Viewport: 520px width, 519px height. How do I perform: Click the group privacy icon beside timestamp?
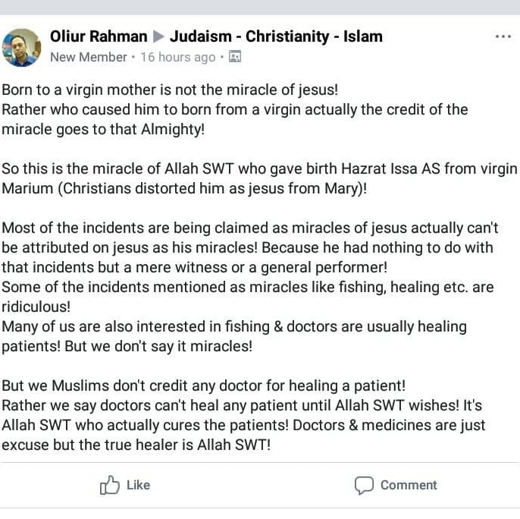click(x=235, y=57)
